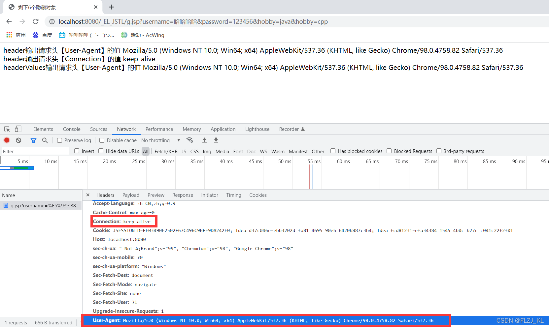The height and width of the screenshot is (327, 549).
Task: Filter requests by Manifest
Action: pyautogui.click(x=298, y=151)
